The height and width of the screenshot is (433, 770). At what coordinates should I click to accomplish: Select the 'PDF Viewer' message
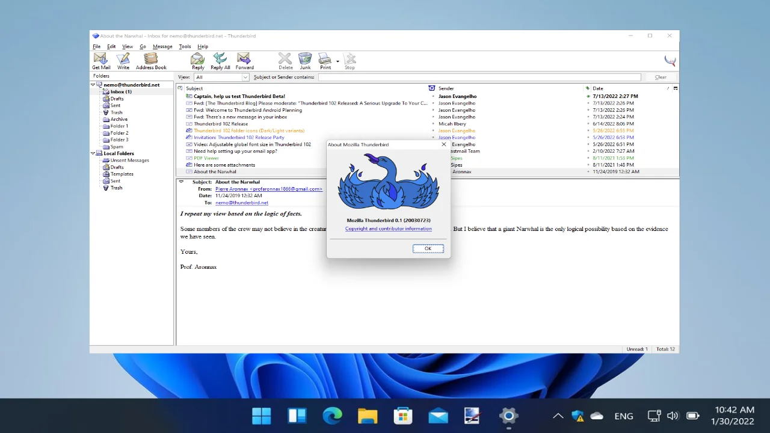coord(206,158)
